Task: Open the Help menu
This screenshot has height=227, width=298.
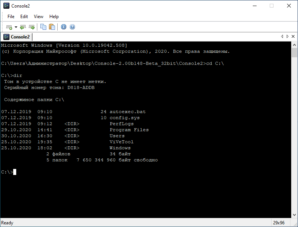Action: [x=54, y=17]
